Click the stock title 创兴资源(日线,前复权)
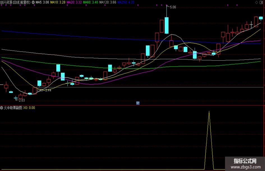Viewport: 265px width, 171px height. coord(15,2)
